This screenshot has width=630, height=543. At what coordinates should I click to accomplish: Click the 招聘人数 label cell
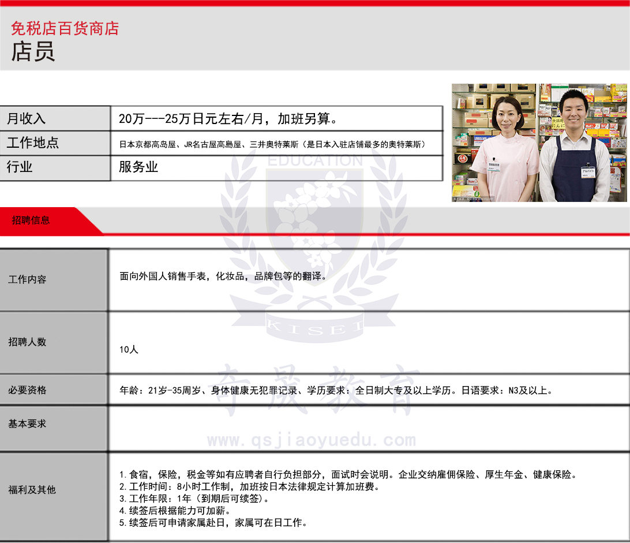[x=54, y=342]
